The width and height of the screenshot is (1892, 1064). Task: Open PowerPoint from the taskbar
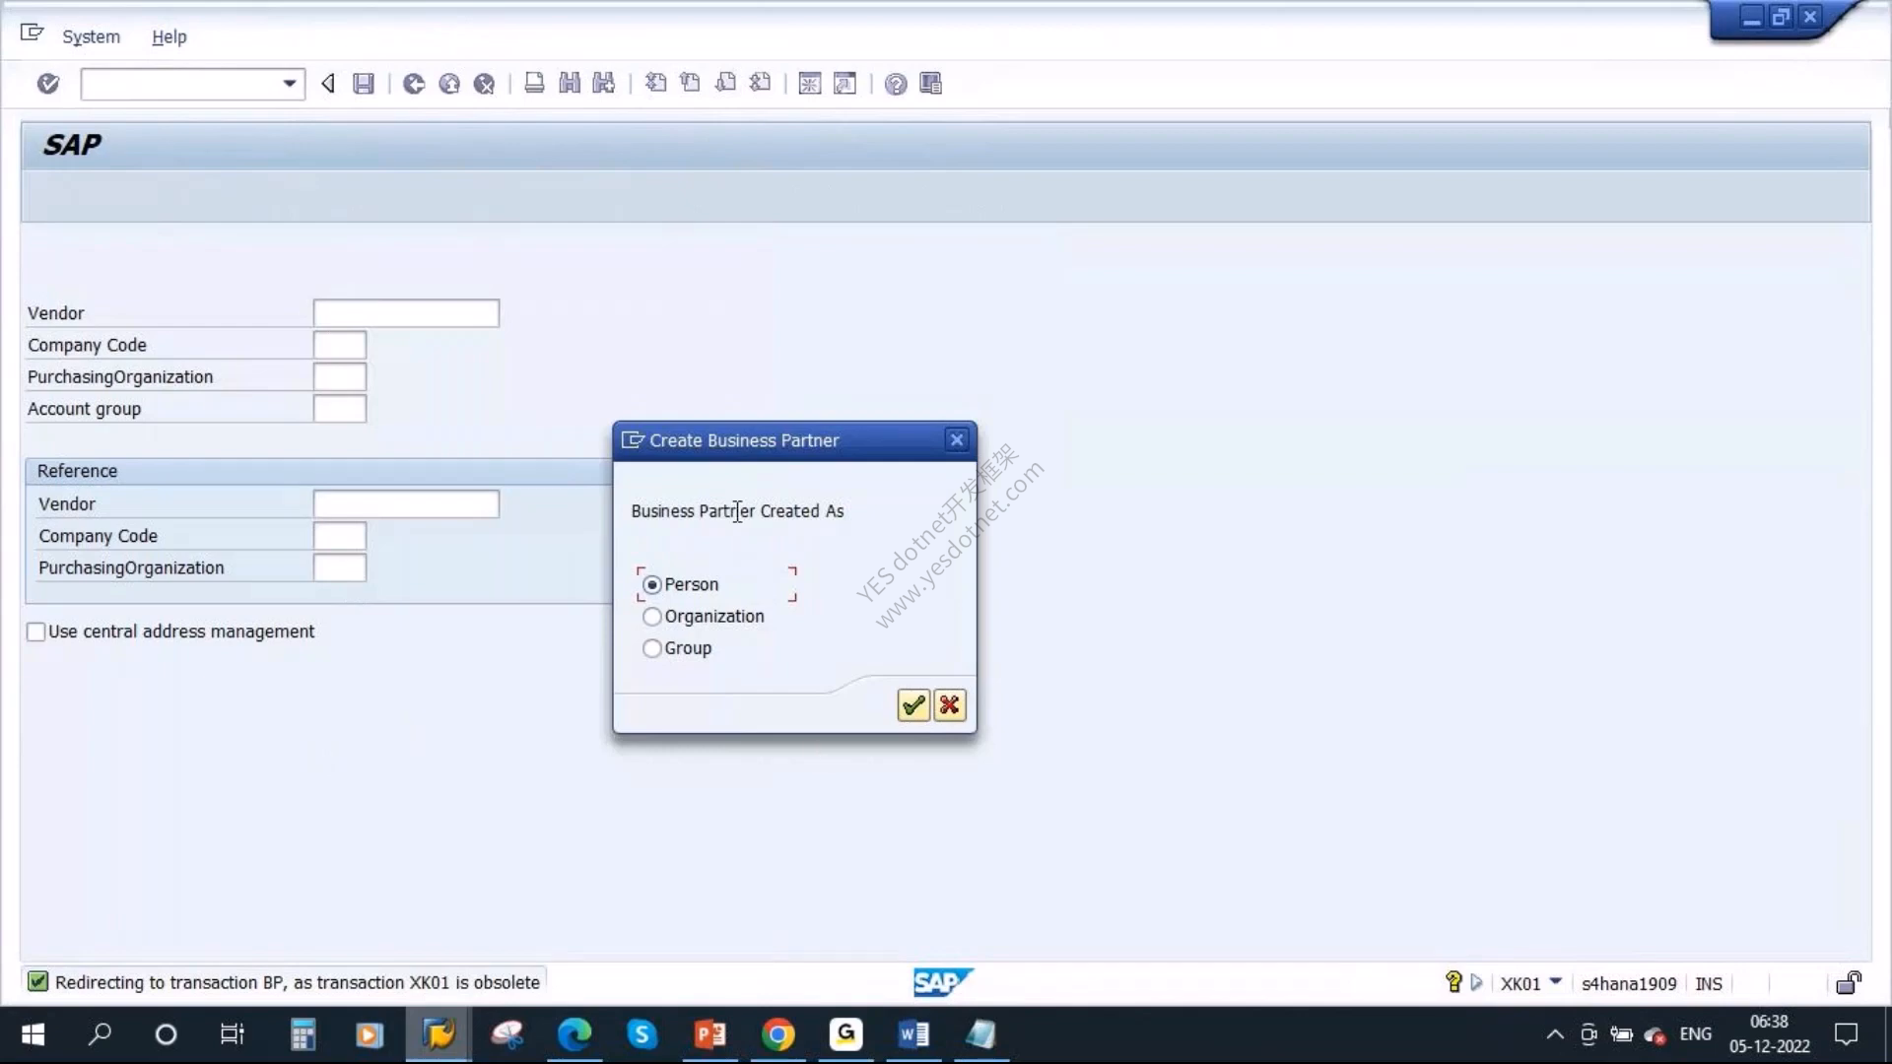710,1034
